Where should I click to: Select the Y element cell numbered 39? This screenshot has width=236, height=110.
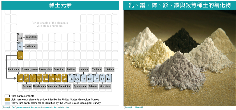click(x=20, y=46)
